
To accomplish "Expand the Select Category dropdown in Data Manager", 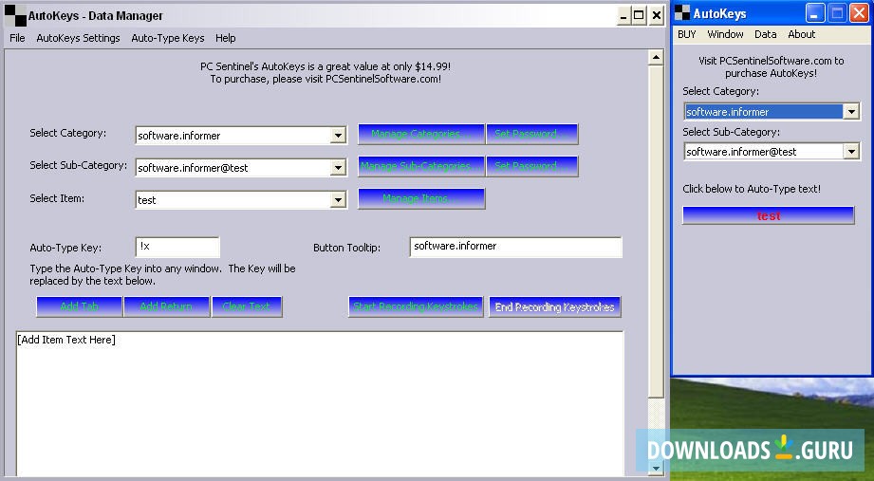I will (338, 136).
